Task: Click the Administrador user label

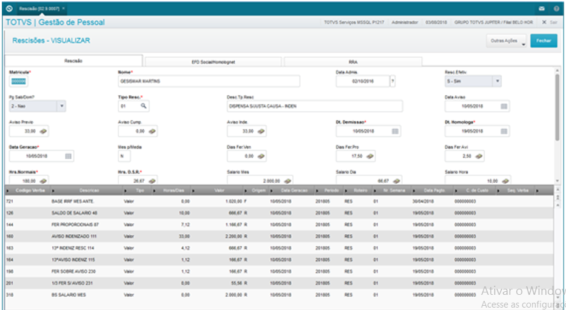Action: pyautogui.click(x=405, y=22)
